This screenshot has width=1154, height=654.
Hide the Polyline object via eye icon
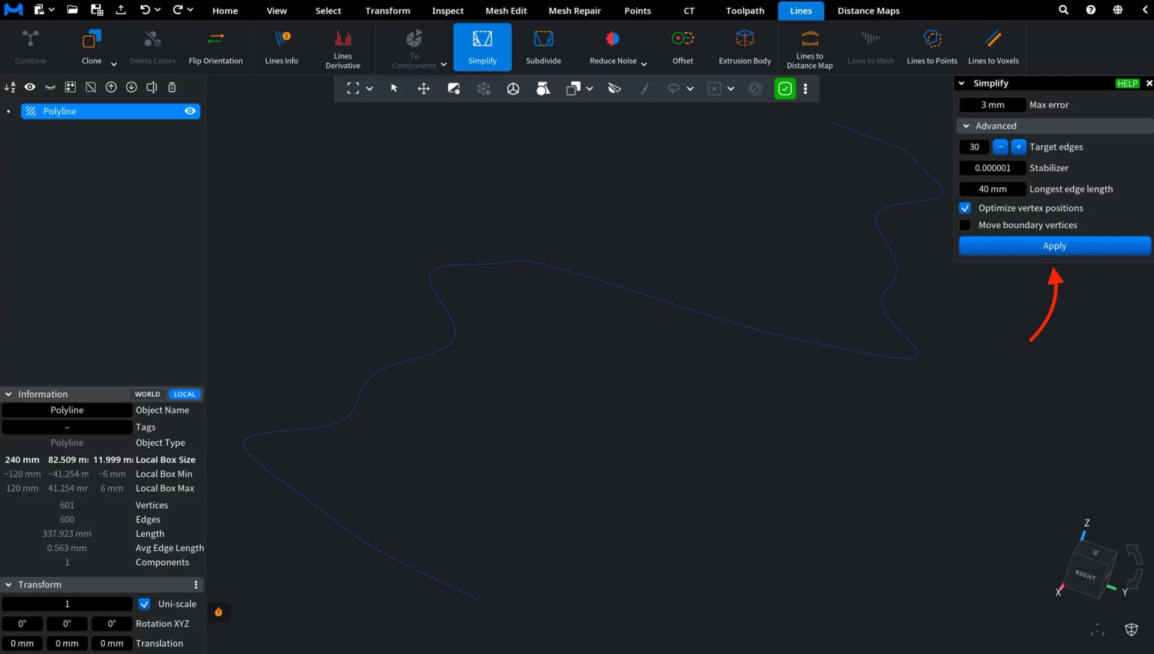point(190,111)
